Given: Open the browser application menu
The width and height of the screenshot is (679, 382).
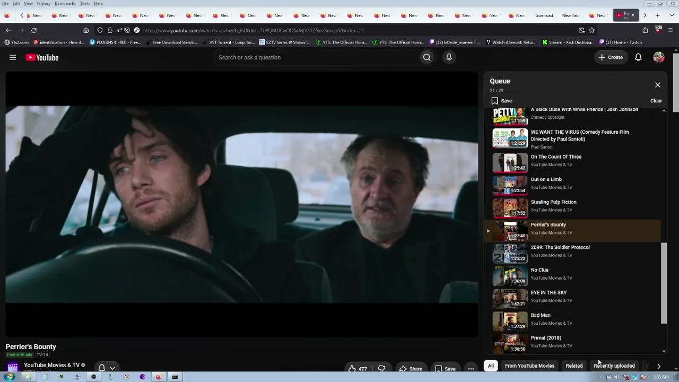Looking at the screenshot, I should pos(671,30).
